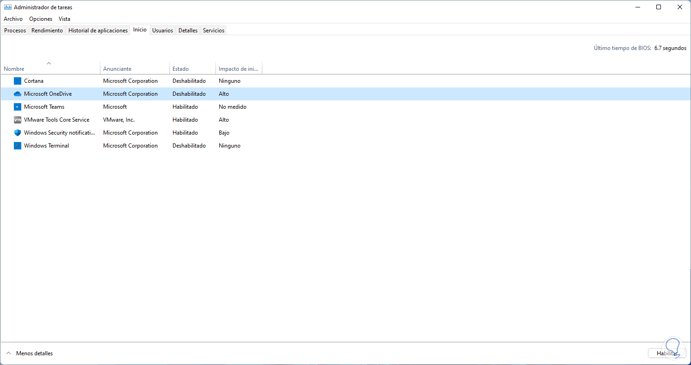
Task: Collapse view with Menos detalles arrow
Action: [x=8, y=353]
